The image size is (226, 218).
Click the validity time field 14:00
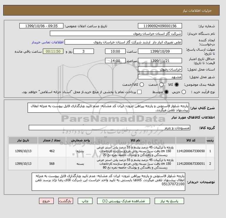pyautogui.click(x=115, y=61)
